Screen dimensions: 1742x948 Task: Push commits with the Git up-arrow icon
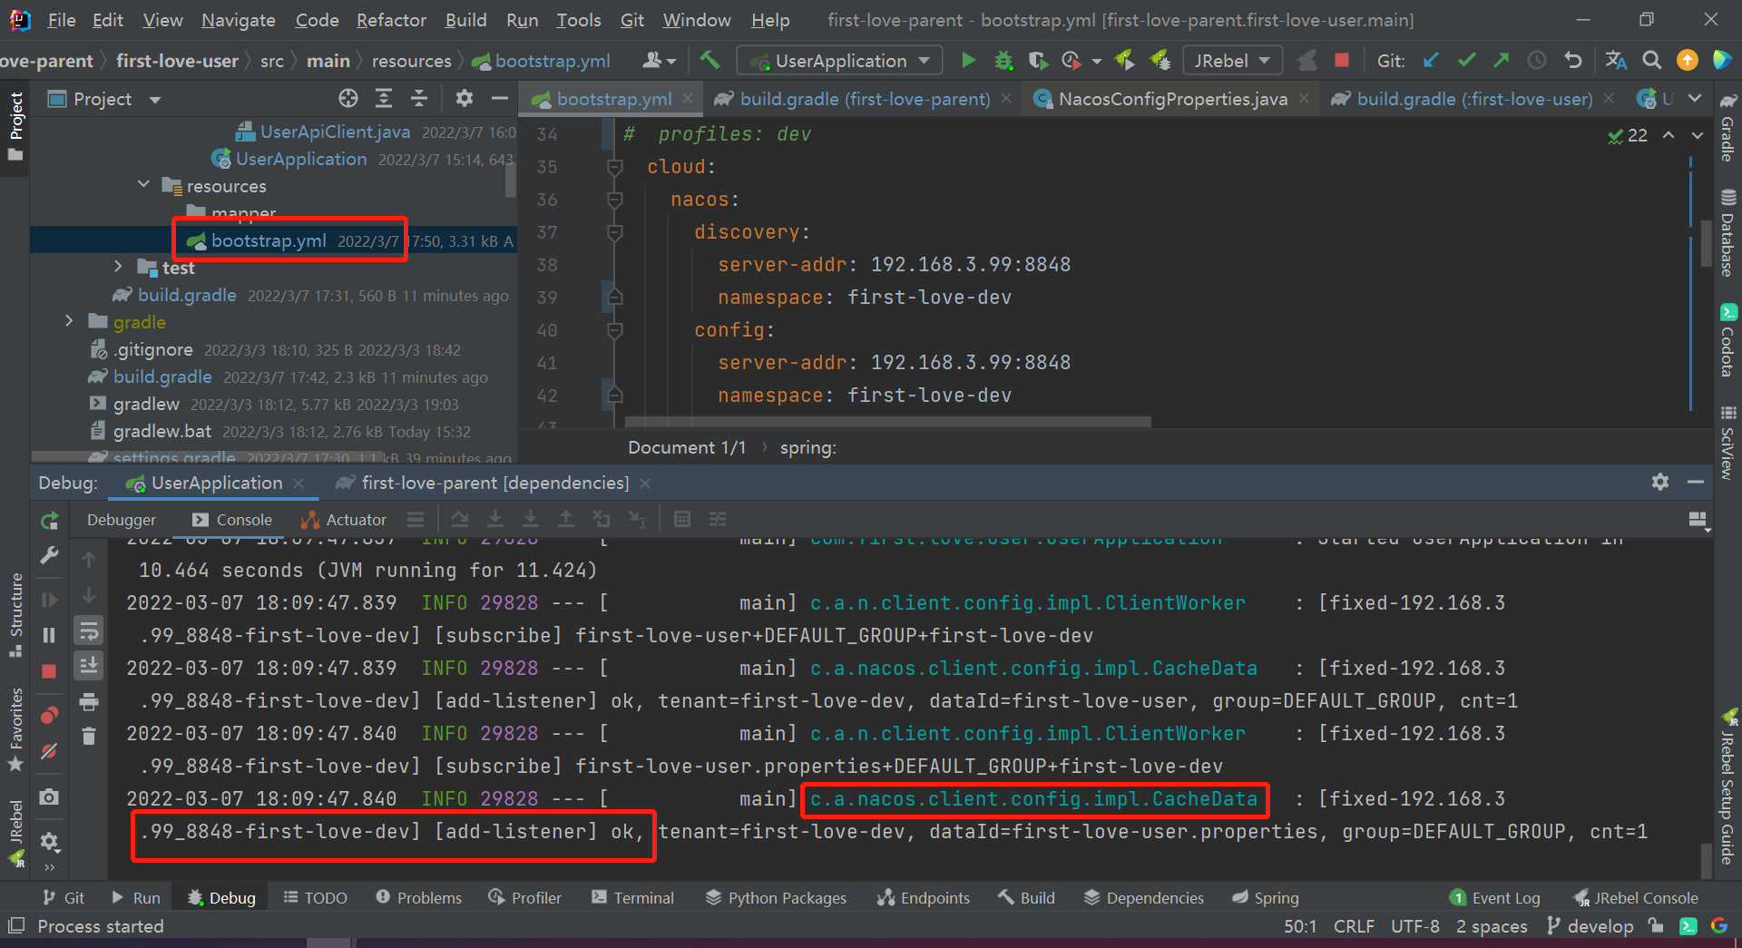pos(1502,60)
